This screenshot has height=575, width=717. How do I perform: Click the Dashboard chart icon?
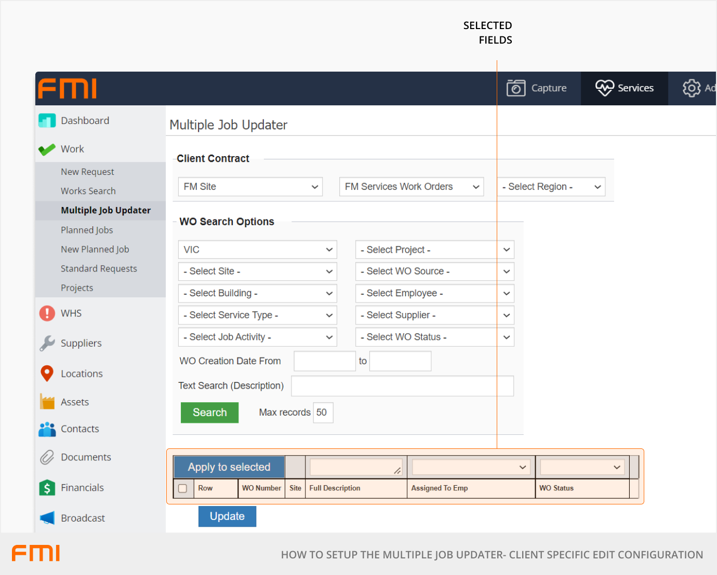tap(47, 121)
